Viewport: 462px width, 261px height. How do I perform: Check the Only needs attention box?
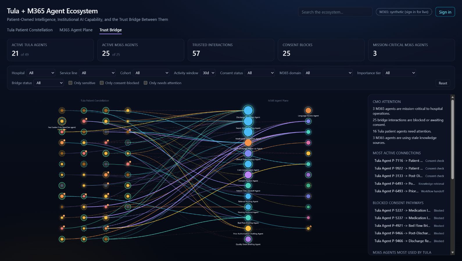tap(146, 83)
